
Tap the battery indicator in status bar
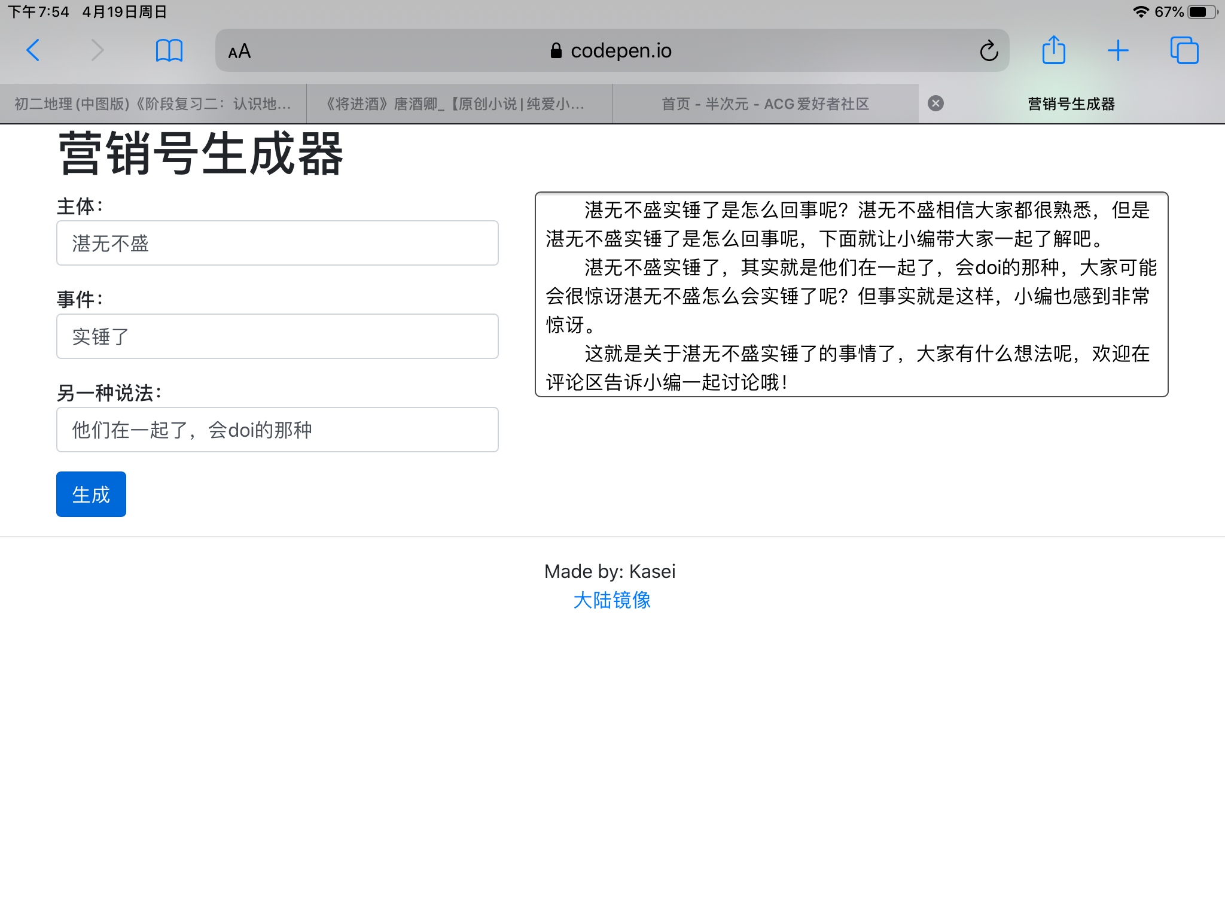pyautogui.click(x=1202, y=12)
